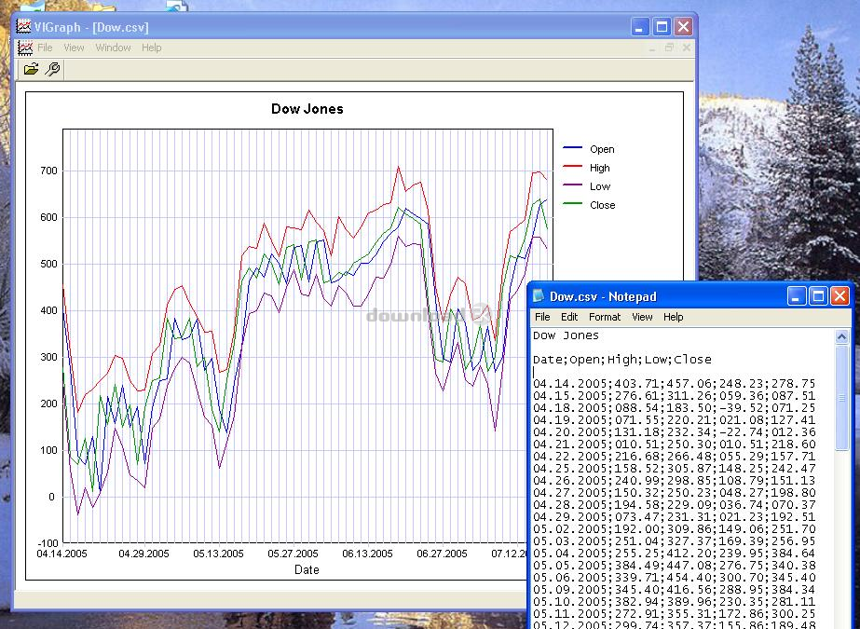Click the 04.19.2005 data row in Notepad
860x629 pixels.
(674, 420)
